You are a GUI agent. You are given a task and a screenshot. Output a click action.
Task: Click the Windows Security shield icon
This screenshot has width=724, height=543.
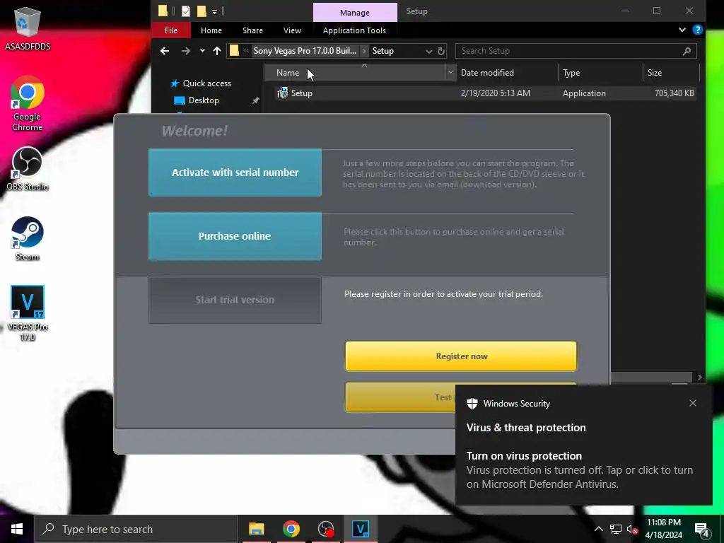[x=472, y=404]
